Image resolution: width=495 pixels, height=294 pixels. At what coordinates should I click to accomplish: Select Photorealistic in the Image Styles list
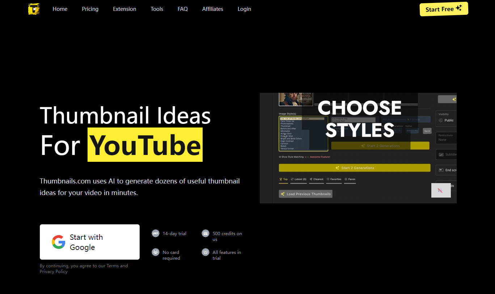point(287,124)
